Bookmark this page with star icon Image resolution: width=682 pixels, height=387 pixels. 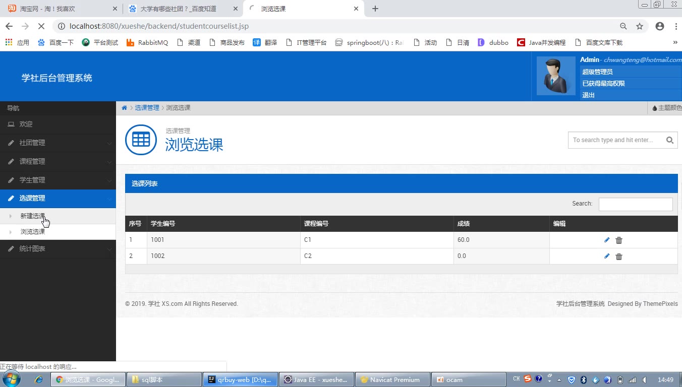pos(640,26)
